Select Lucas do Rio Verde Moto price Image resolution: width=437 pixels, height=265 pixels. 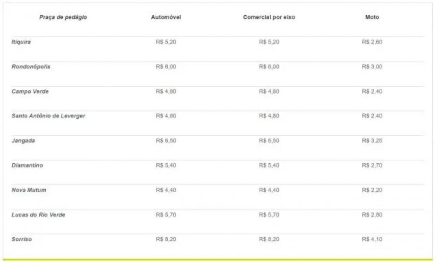point(372,215)
